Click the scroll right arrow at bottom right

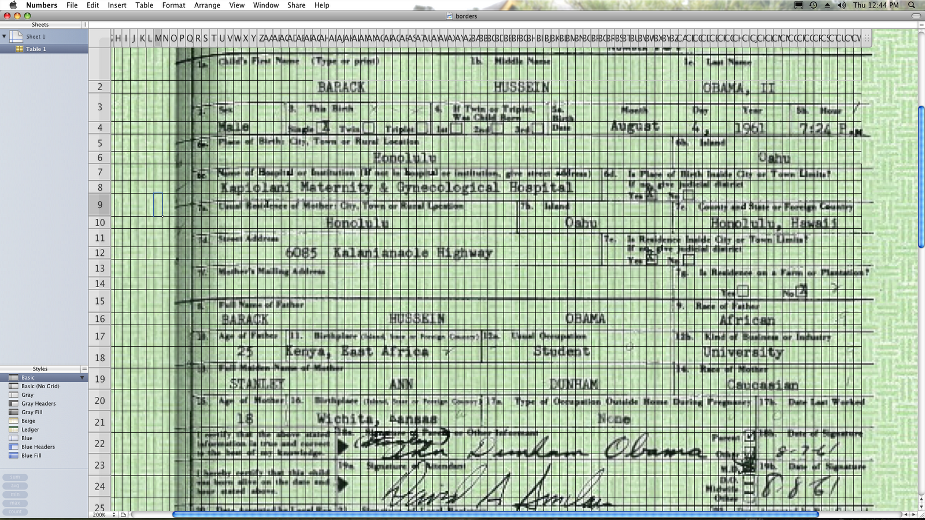tap(913, 515)
